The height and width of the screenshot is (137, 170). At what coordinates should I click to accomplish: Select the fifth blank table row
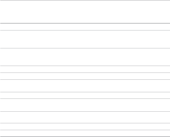(x=85, y=76)
